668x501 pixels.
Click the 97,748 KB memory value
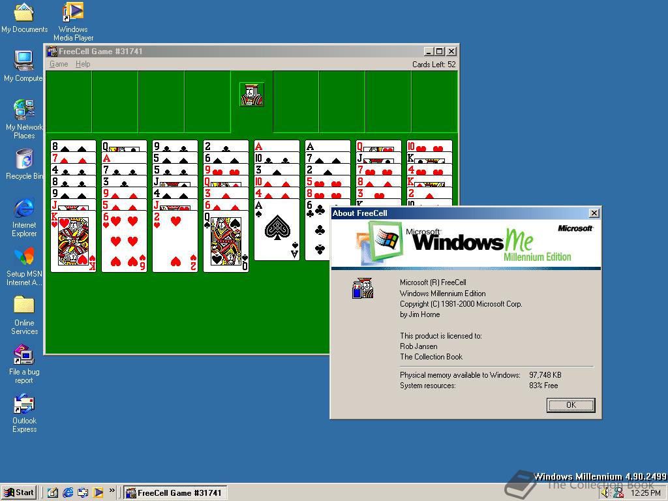pos(545,375)
